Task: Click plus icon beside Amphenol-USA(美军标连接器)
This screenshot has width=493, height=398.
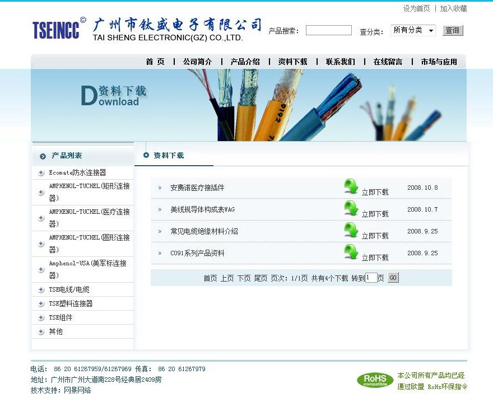Action: (x=41, y=269)
